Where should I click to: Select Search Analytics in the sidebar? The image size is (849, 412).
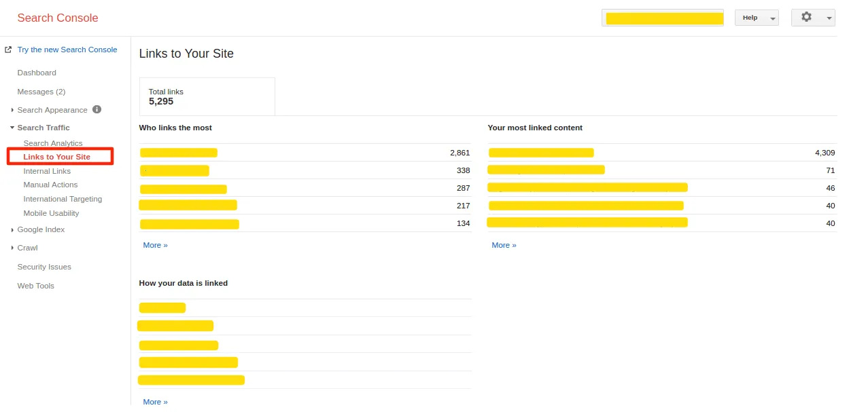pos(53,143)
